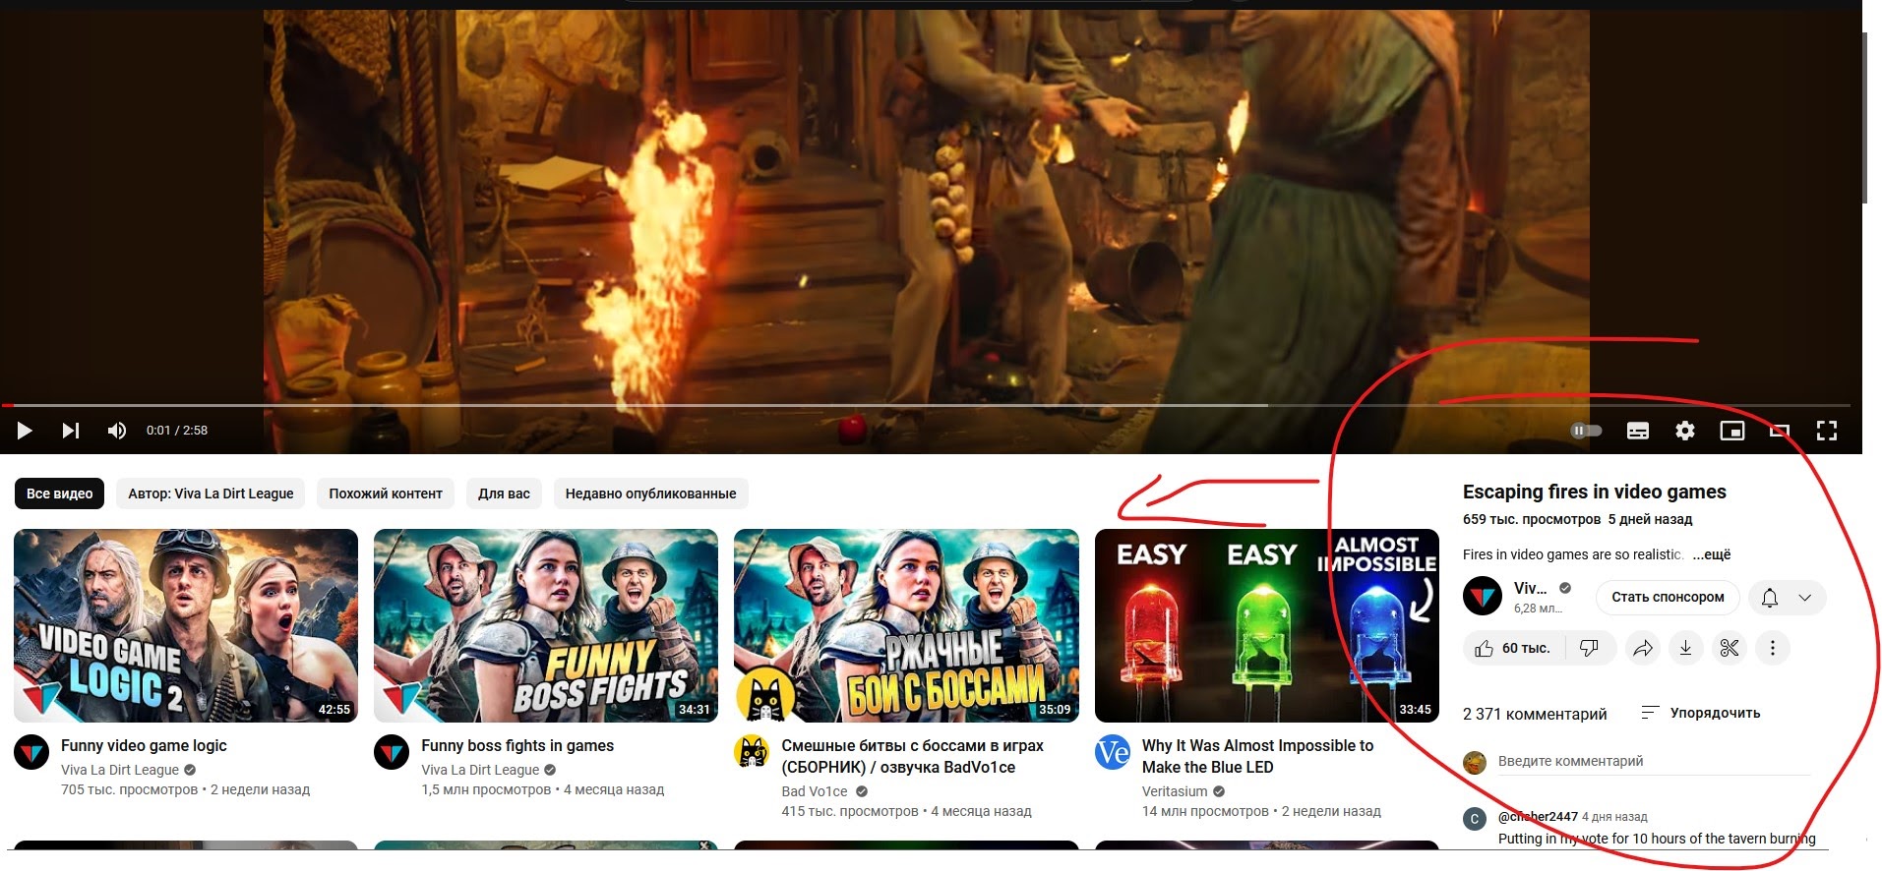The height and width of the screenshot is (871, 1882).
Task: Click avatar beside 'Funny video game logic'
Action: [31, 753]
